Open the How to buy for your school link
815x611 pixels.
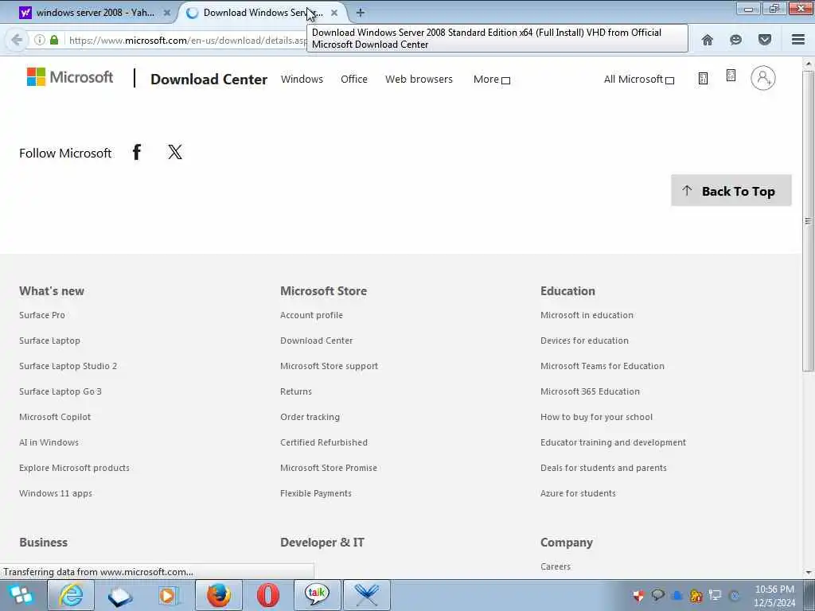click(596, 417)
